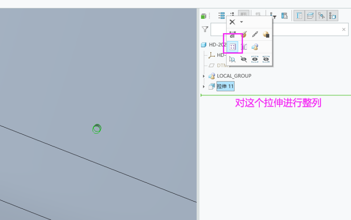Click the Edit Dimensions icon
Screen dimensions: 351x220
pyautogui.click(x=233, y=35)
